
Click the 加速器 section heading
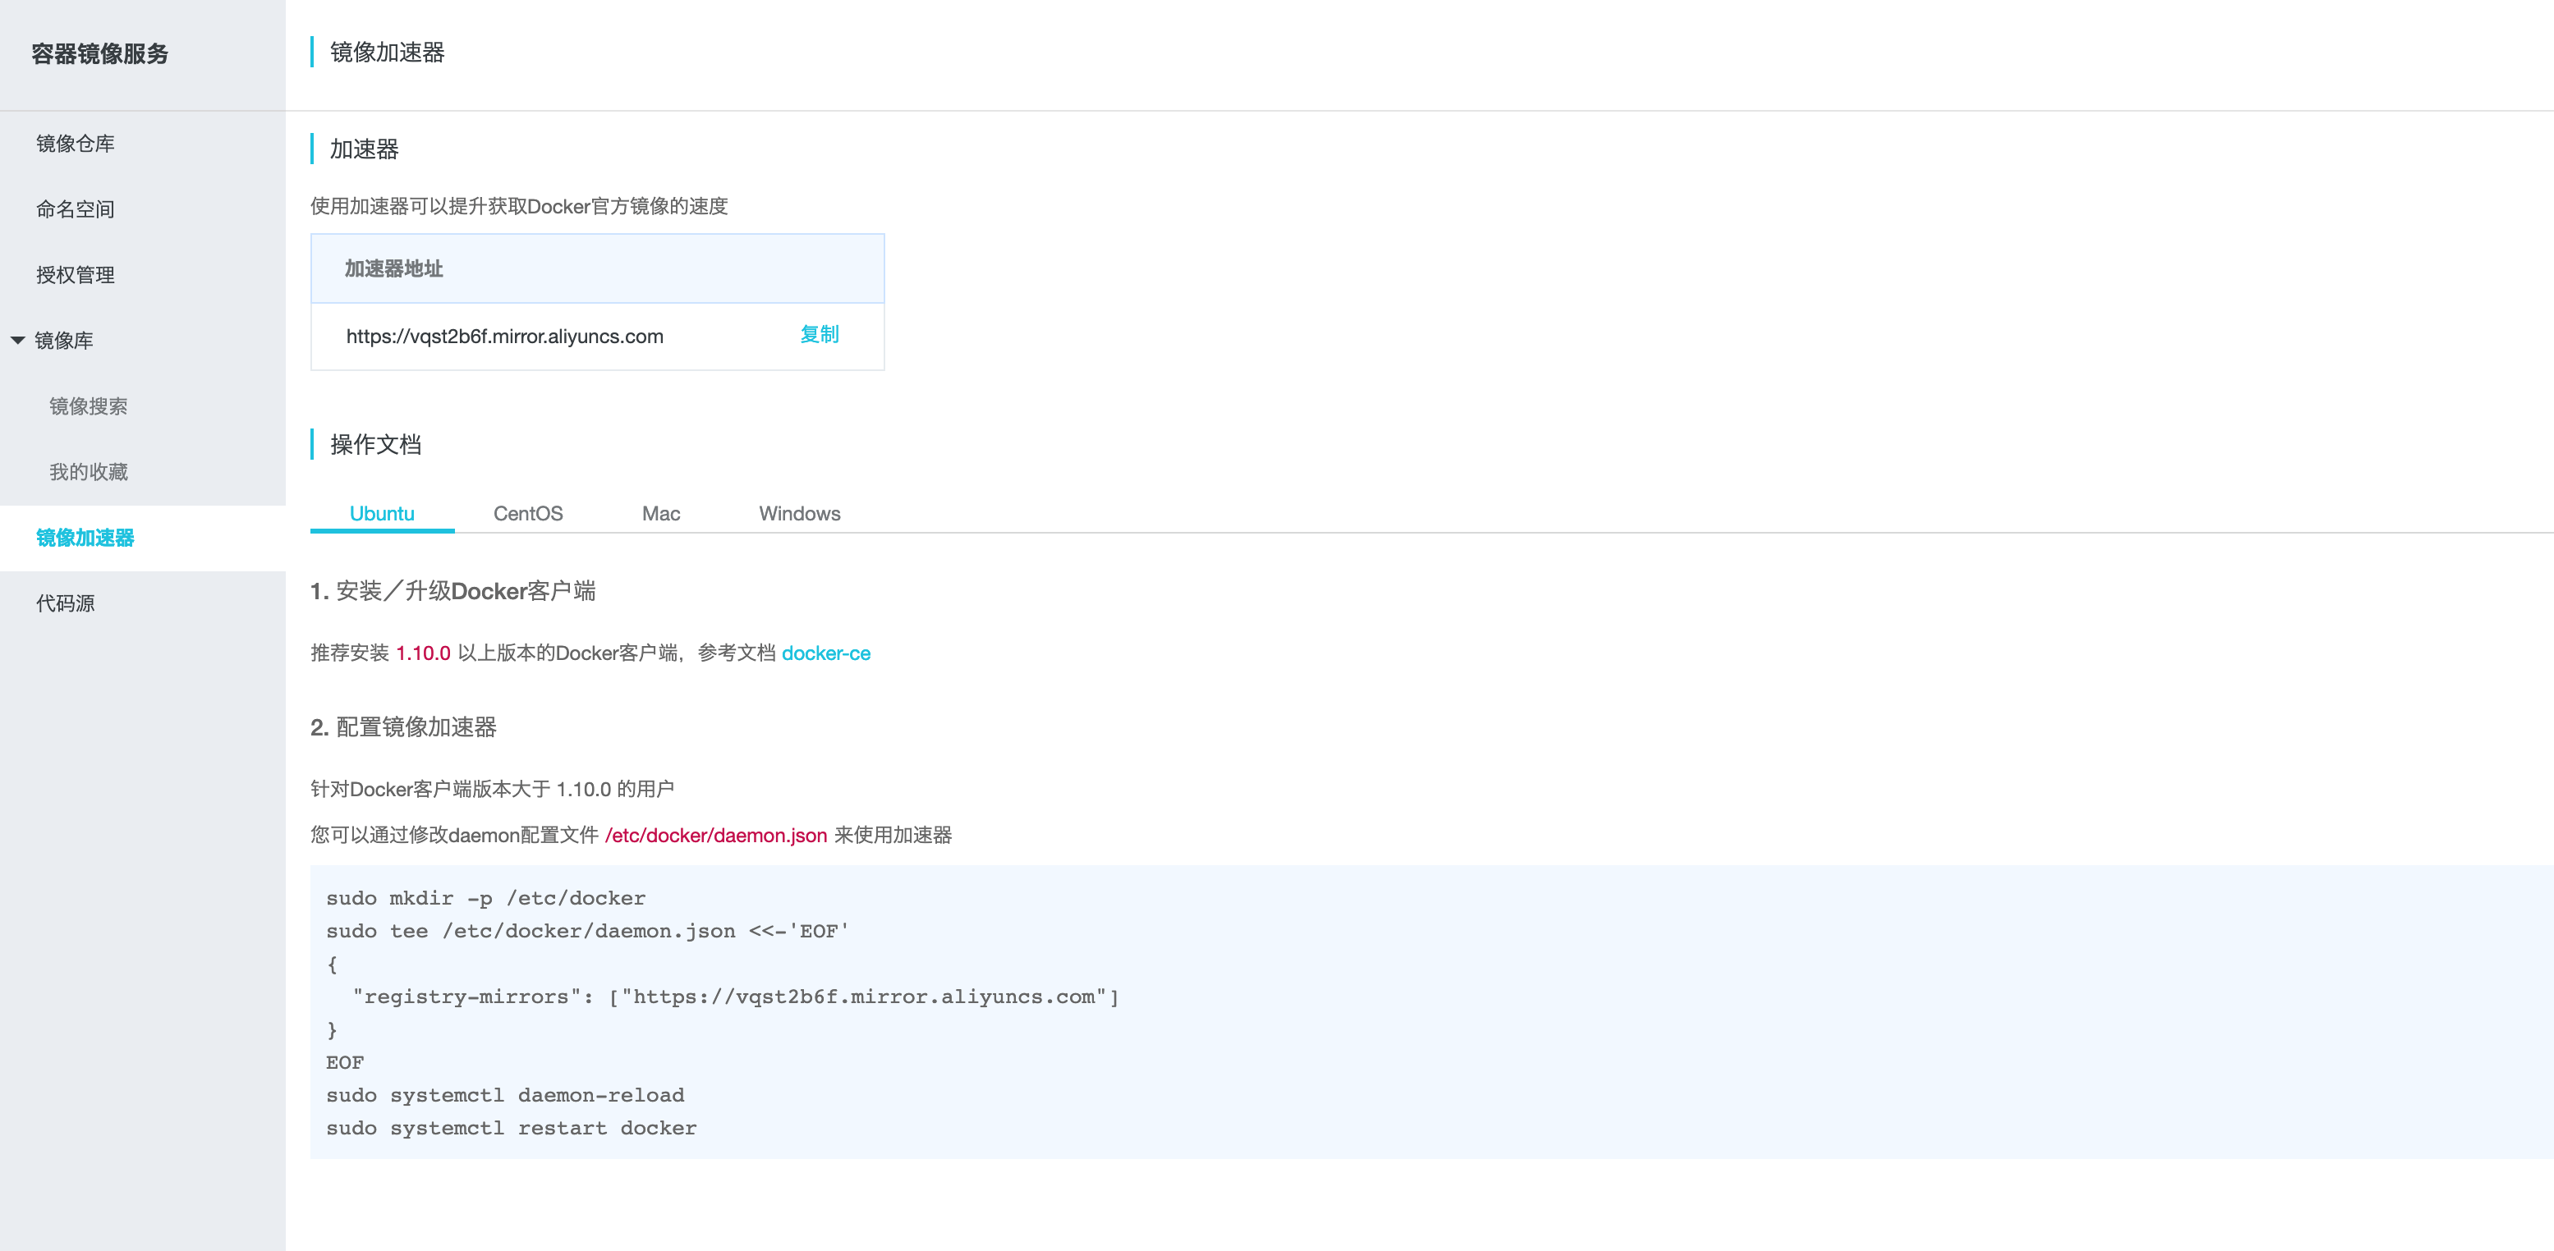coord(364,149)
